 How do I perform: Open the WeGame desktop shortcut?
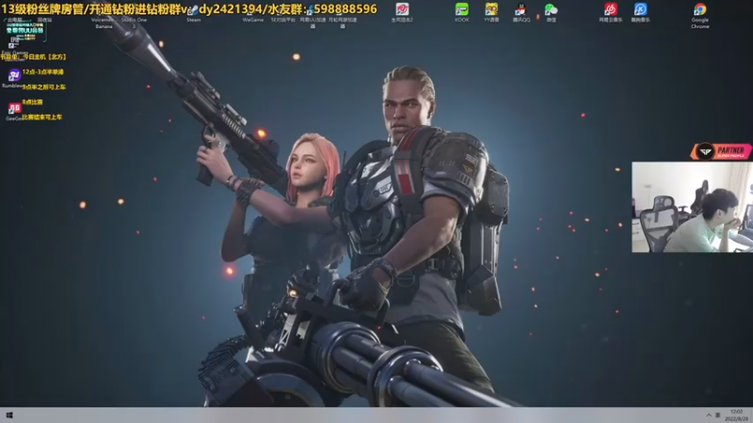tap(253, 12)
